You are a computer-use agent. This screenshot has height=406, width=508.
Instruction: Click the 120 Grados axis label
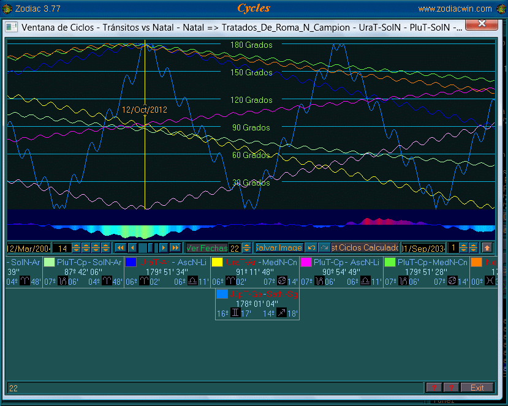[251, 100]
